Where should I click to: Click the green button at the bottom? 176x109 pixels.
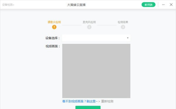pyautogui.click(x=88, y=107)
